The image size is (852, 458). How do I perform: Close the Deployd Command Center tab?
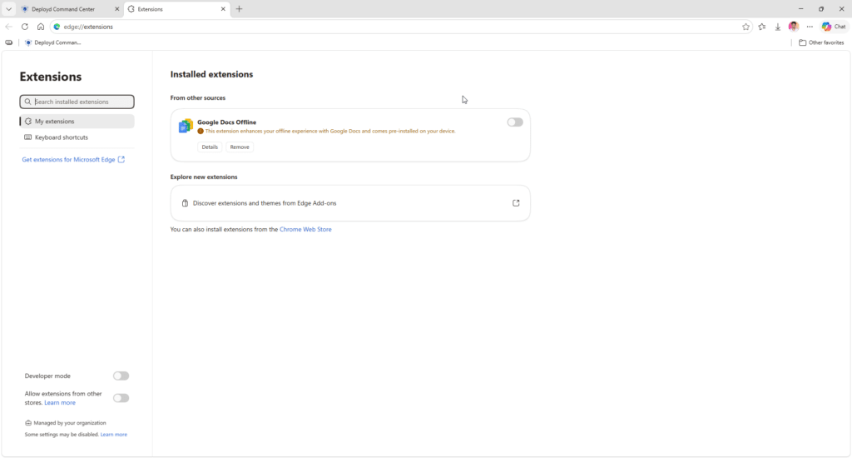click(x=116, y=9)
